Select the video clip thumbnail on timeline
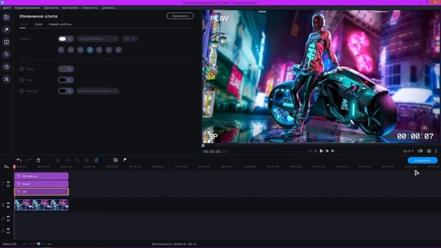This screenshot has width=441, height=248. (x=41, y=205)
